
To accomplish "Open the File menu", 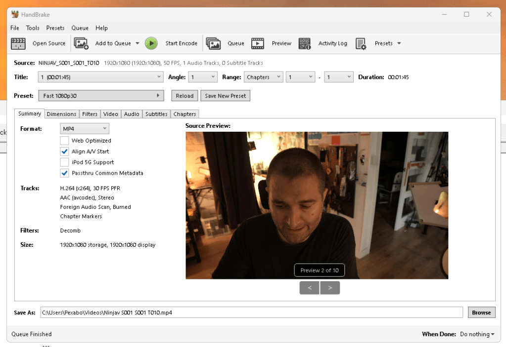I will [x=15, y=28].
